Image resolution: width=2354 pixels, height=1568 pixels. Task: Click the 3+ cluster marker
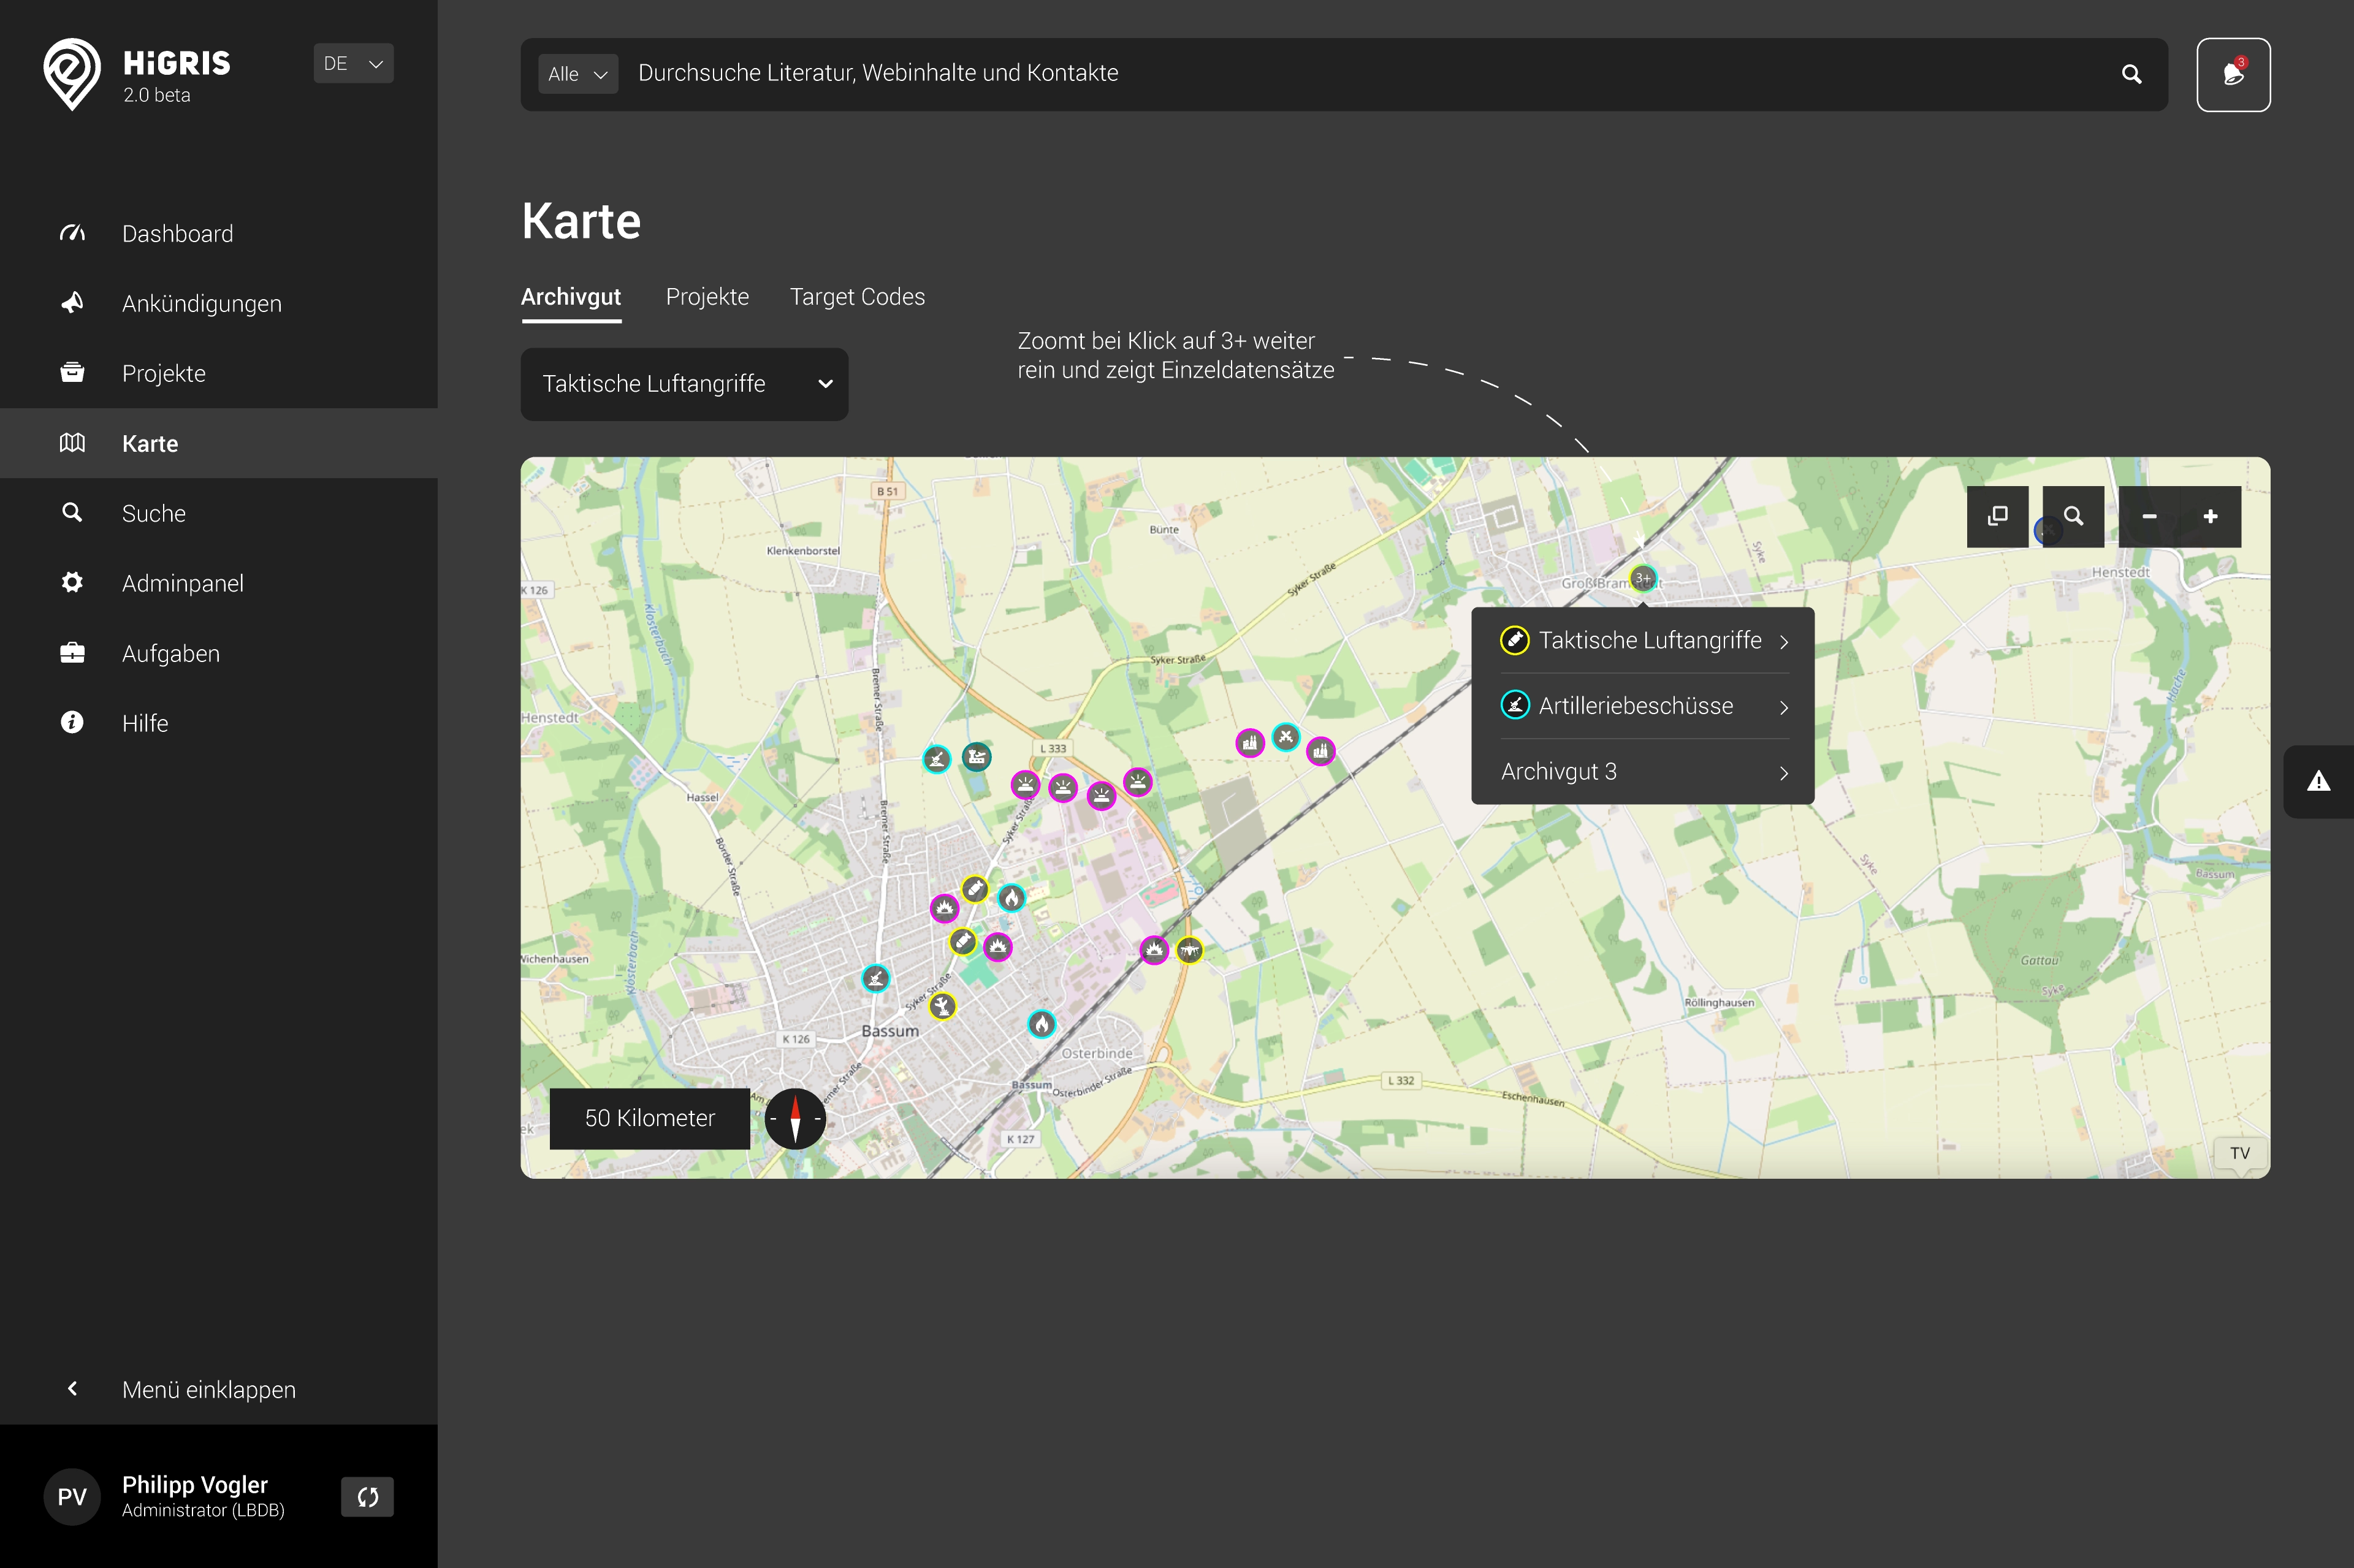(x=1643, y=578)
